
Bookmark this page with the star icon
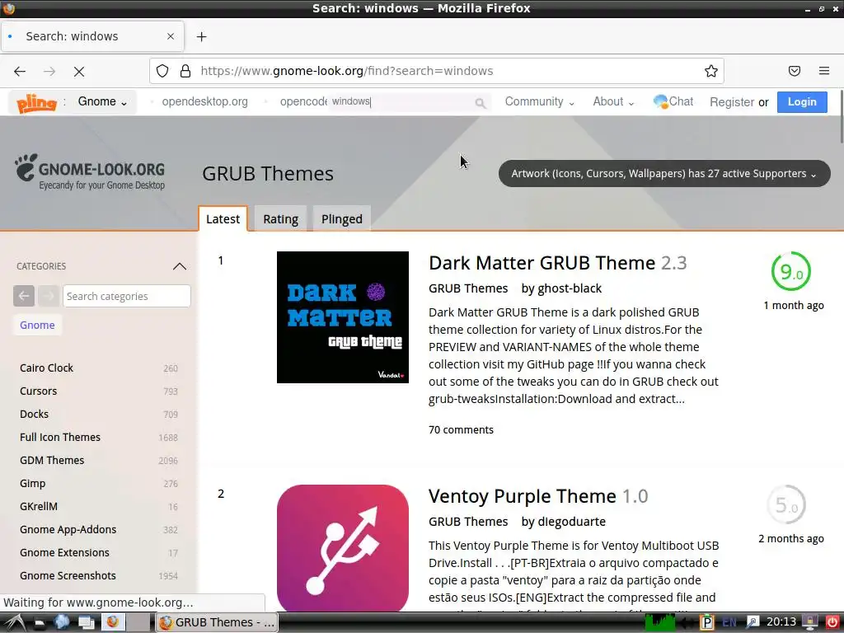[711, 71]
